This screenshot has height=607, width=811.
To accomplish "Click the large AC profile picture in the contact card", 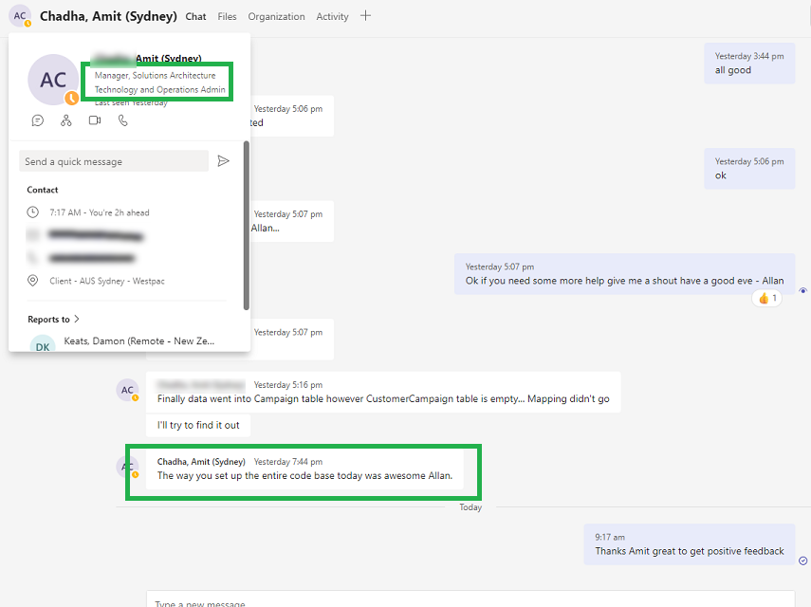I will (53, 80).
